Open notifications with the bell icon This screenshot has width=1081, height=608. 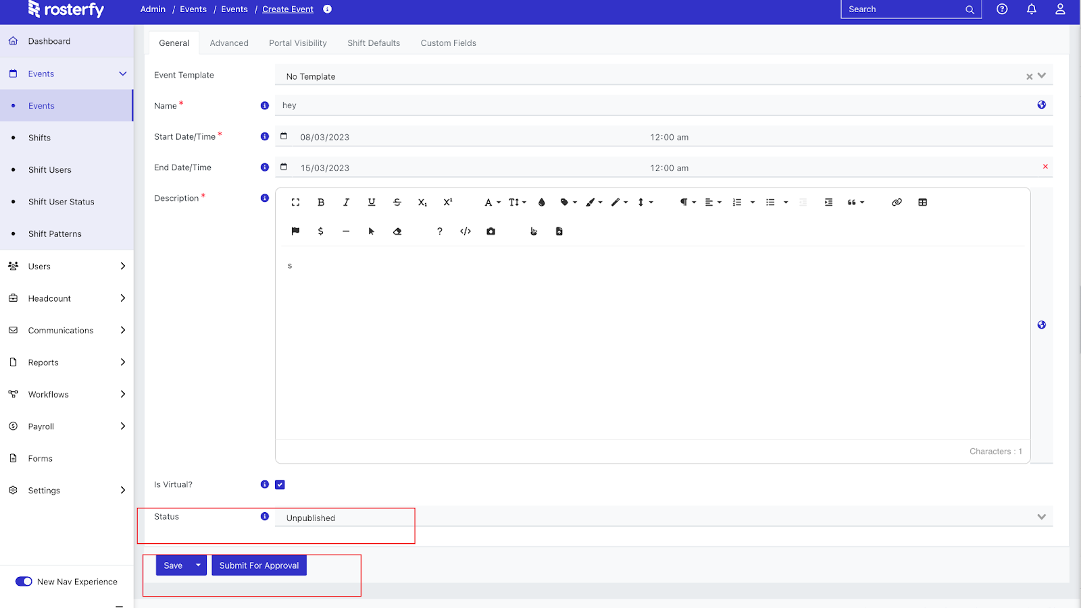coord(1032,9)
